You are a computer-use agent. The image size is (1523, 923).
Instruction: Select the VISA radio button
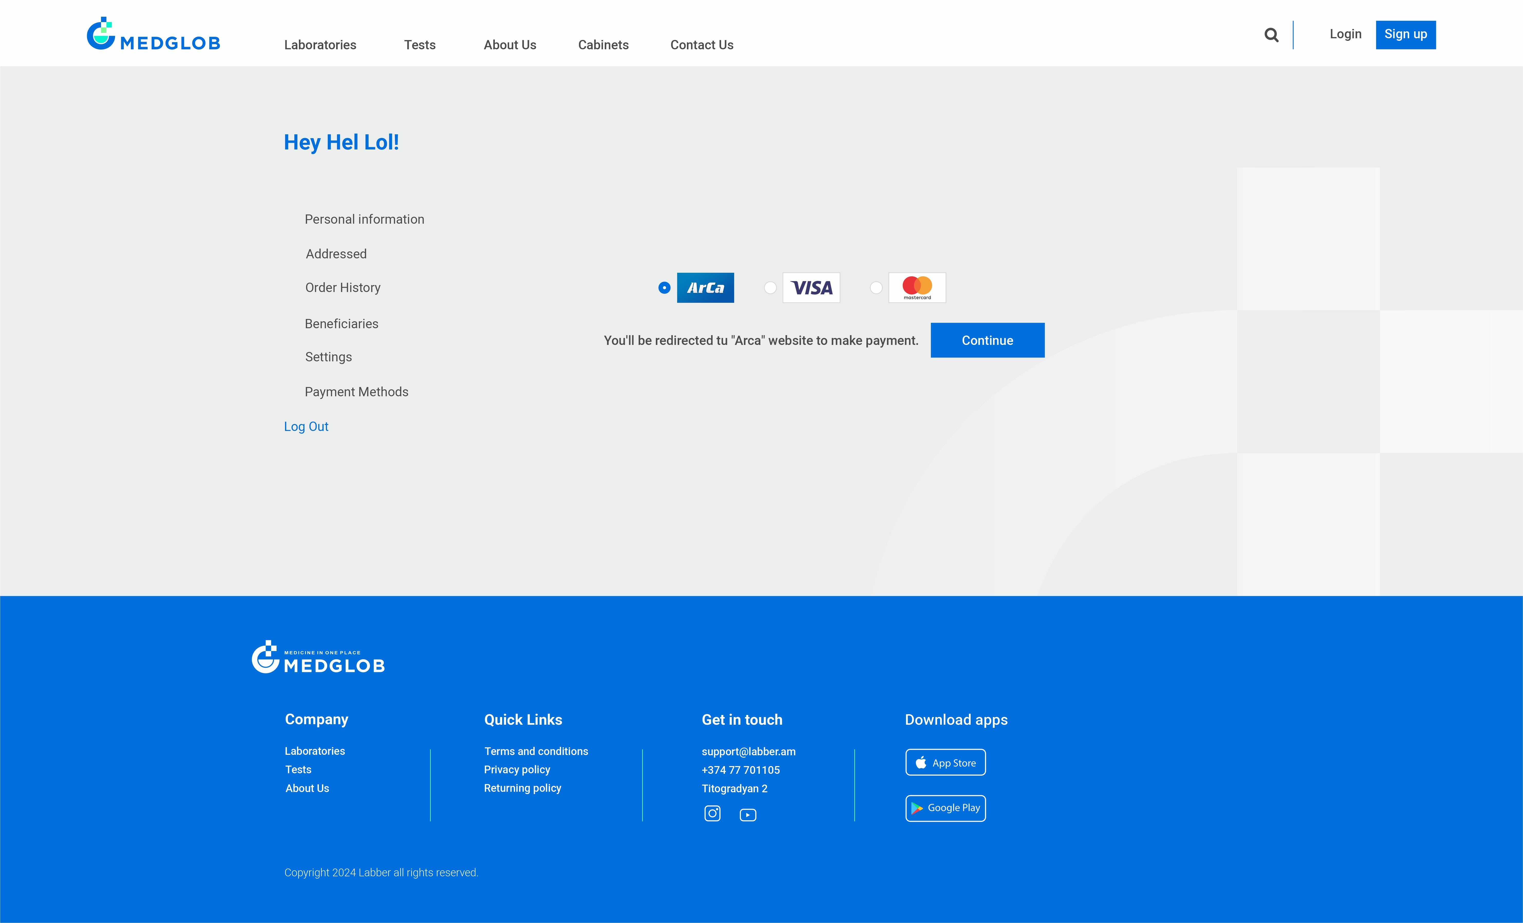(770, 287)
